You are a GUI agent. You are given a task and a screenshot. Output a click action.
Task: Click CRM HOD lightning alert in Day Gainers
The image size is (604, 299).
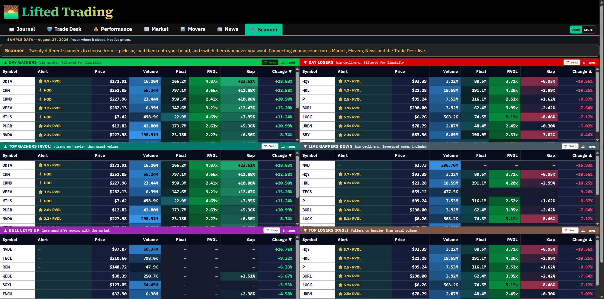pyautogui.click(x=45, y=90)
